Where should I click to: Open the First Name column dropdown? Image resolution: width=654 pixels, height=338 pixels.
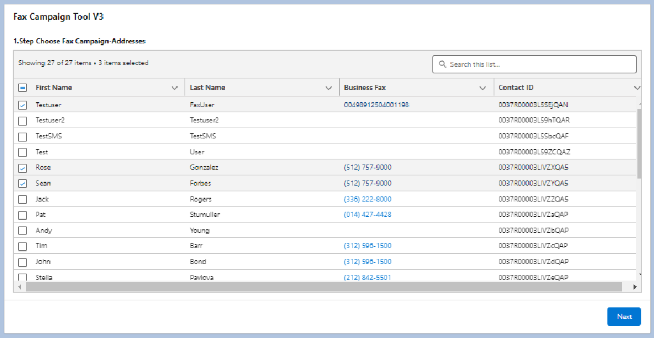tap(175, 88)
